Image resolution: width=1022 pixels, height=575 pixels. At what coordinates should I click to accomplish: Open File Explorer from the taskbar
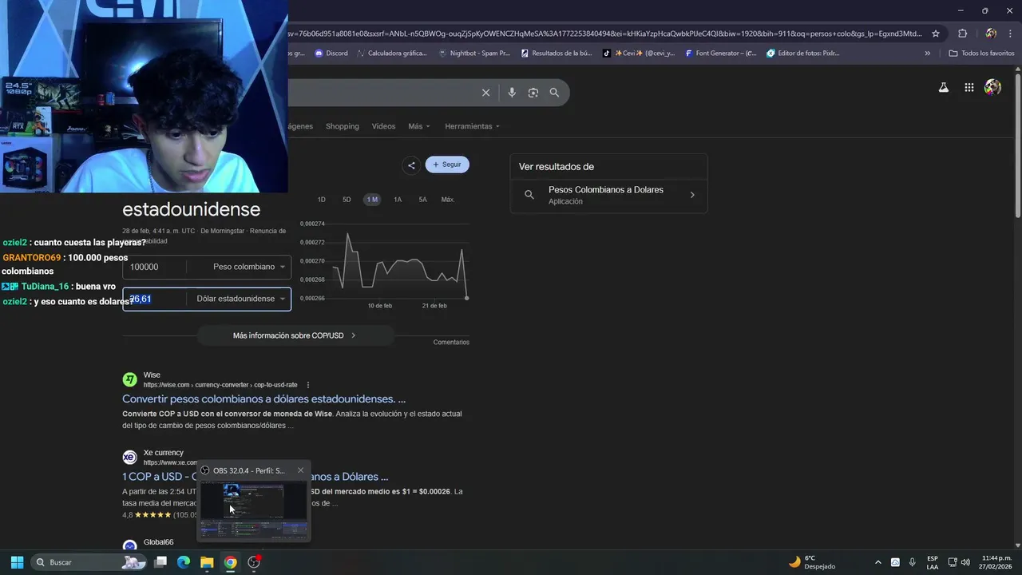(x=207, y=562)
